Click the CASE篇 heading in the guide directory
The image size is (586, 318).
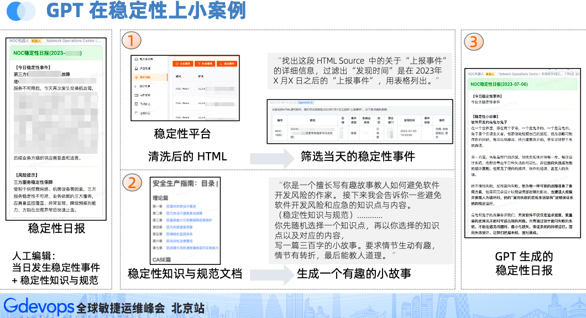161,259
